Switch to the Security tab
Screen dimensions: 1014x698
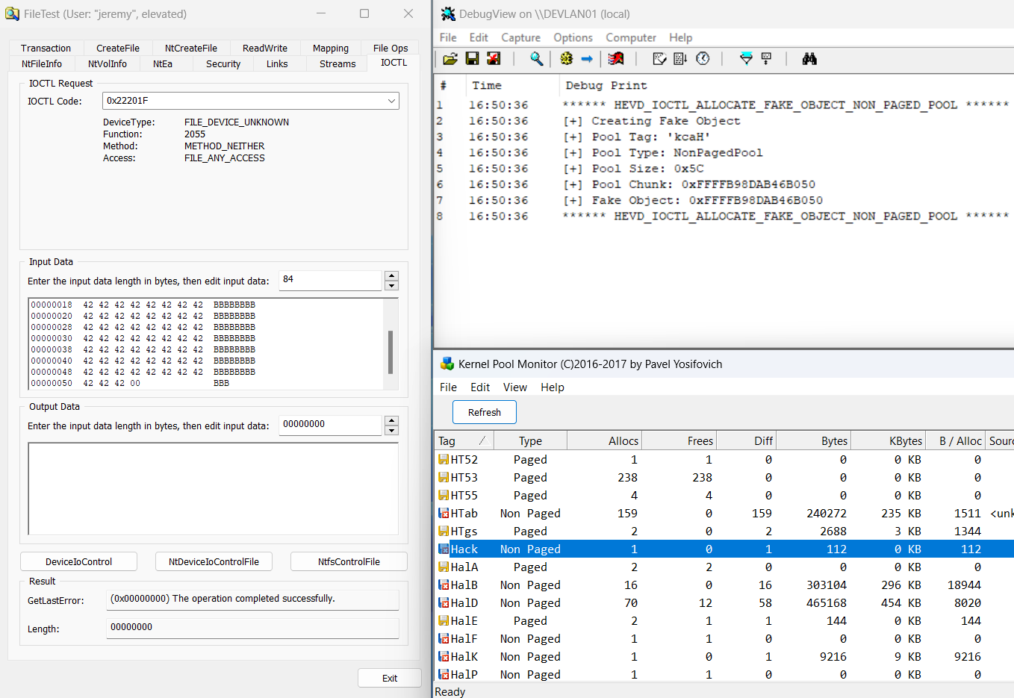pos(223,63)
